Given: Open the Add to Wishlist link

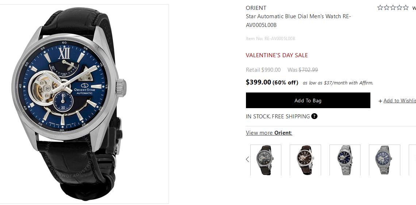Looking at the screenshot, I should [x=400, y=101].
